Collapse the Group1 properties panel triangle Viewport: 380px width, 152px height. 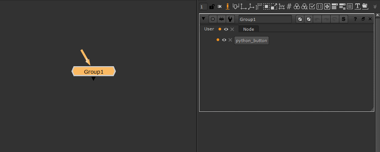click(x=203, y=19)
